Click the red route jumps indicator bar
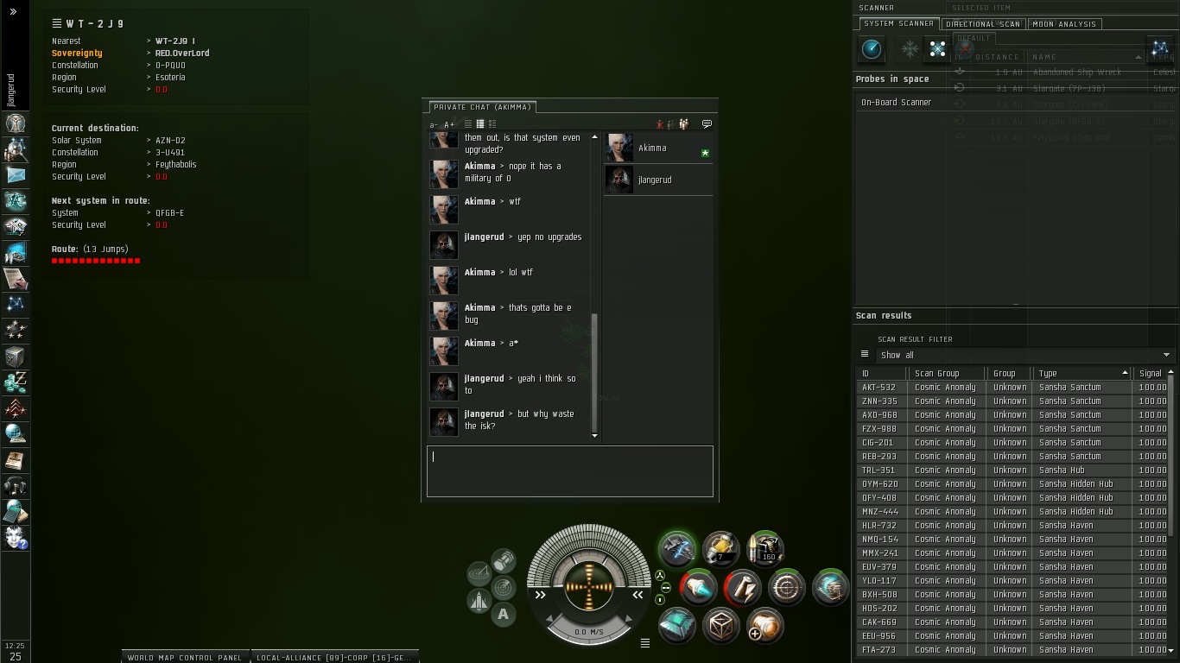The width and height of the screenshot is (1180, 663). (96, 261)
